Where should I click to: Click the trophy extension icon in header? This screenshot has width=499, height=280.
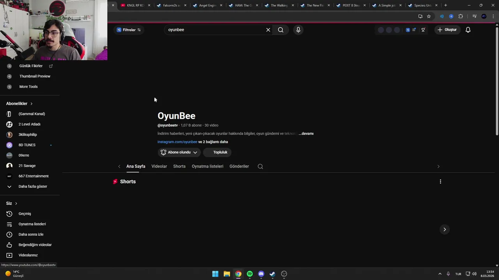tap(423, 30)
